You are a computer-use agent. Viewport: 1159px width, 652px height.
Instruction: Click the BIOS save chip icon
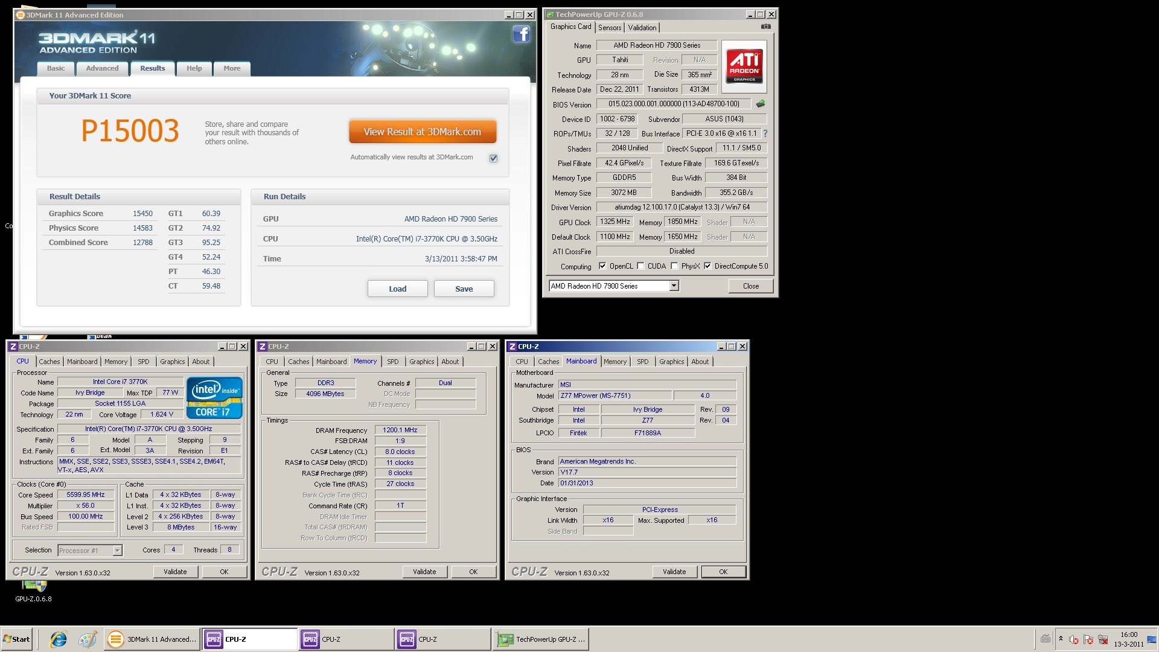click(761, 104)
